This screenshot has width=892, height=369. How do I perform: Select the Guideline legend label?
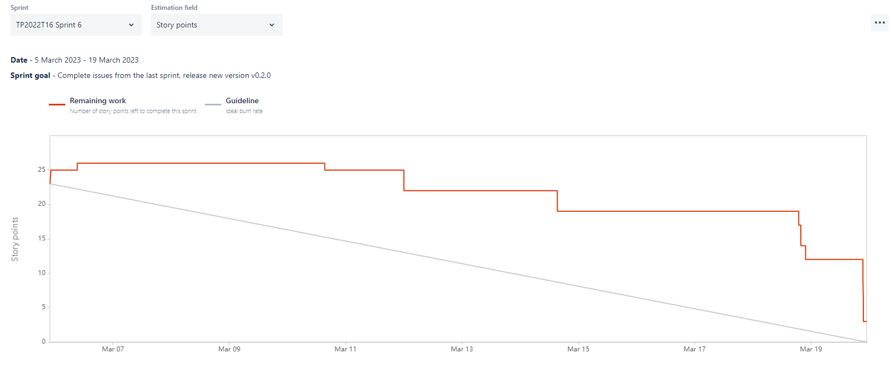pos(242,100)
